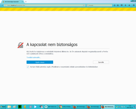Open the clock and date in tray

(130, 107)
